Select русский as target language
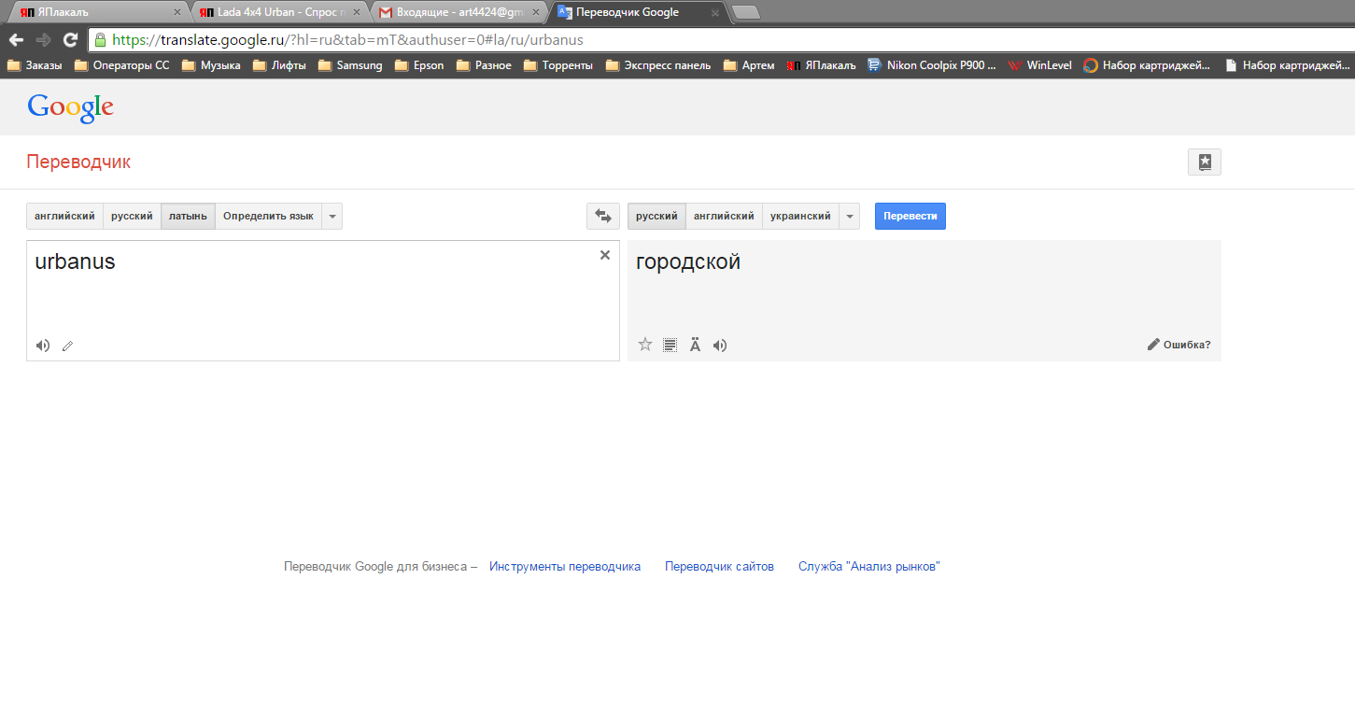The width and height of the screenshot is (1355, 706). [x=656, y=217]
